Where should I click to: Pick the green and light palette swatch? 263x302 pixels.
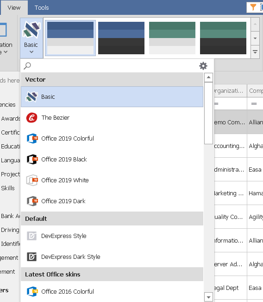(172, 38)
